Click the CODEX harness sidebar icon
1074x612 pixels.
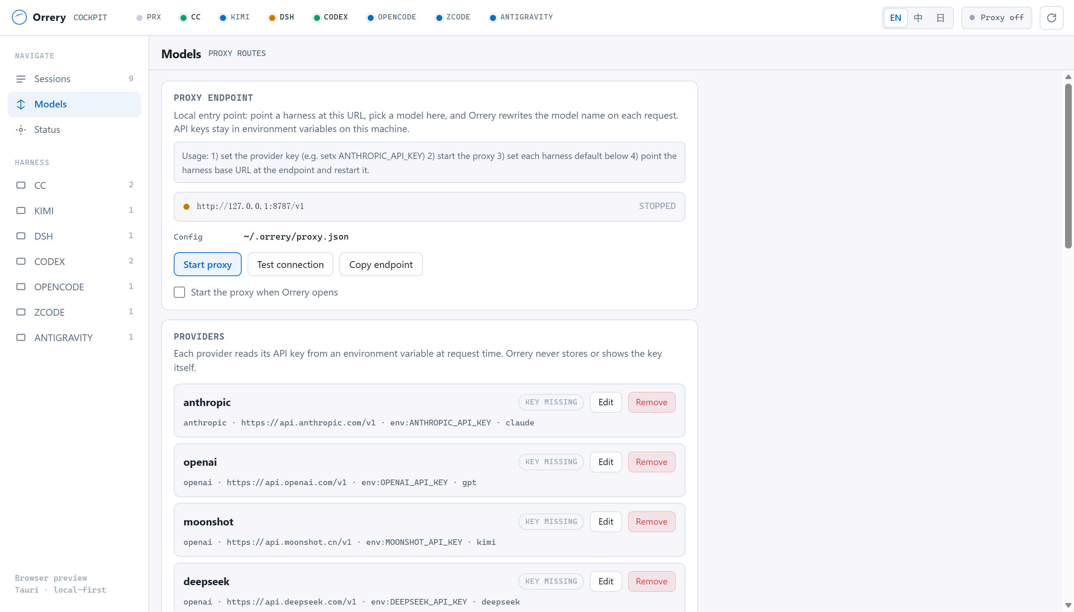21,261
